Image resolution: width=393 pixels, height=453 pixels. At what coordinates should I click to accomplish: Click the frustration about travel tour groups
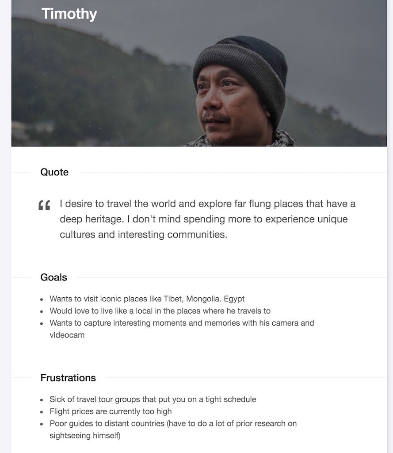[153, 399]
